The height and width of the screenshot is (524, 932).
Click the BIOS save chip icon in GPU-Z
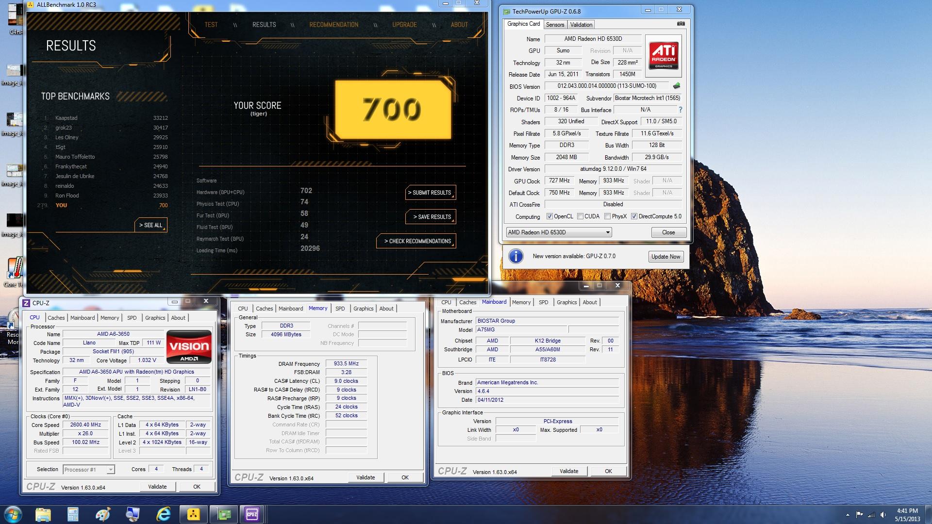[676, 86]
